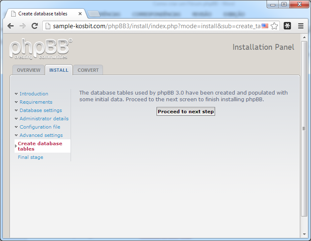Screen dimensions: 311x241
Task: Click the US flag icon in address bar
Action: click(x=265, y=26)
